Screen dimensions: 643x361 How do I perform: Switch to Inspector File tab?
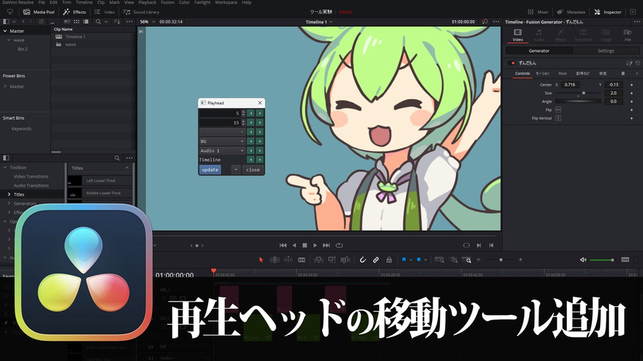628,35
